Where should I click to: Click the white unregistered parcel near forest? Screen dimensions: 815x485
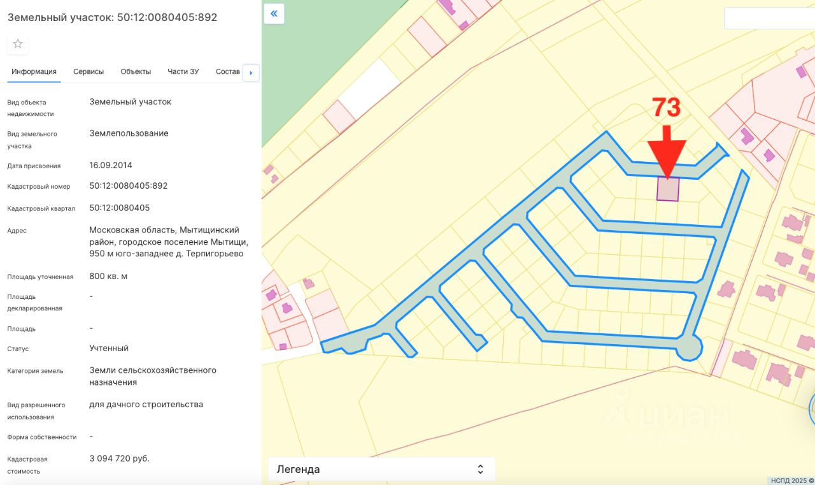click(x=369, y=89)
